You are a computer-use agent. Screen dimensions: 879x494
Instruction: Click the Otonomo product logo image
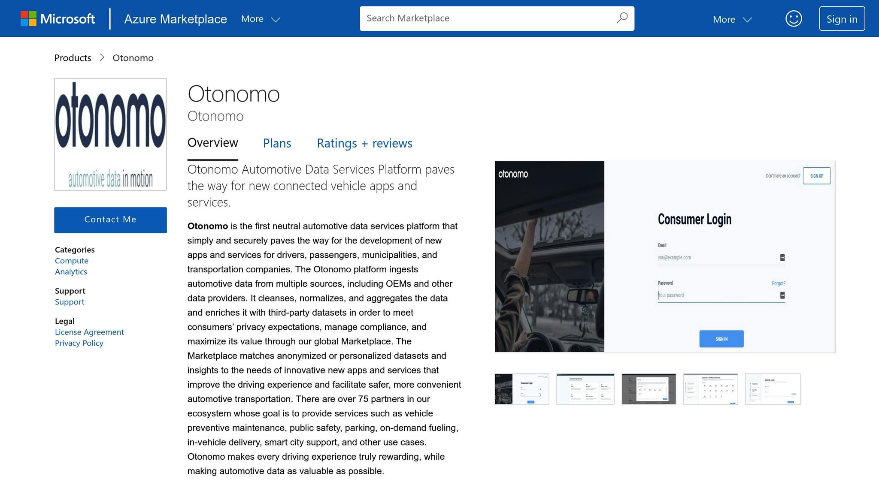coord(110,134)
